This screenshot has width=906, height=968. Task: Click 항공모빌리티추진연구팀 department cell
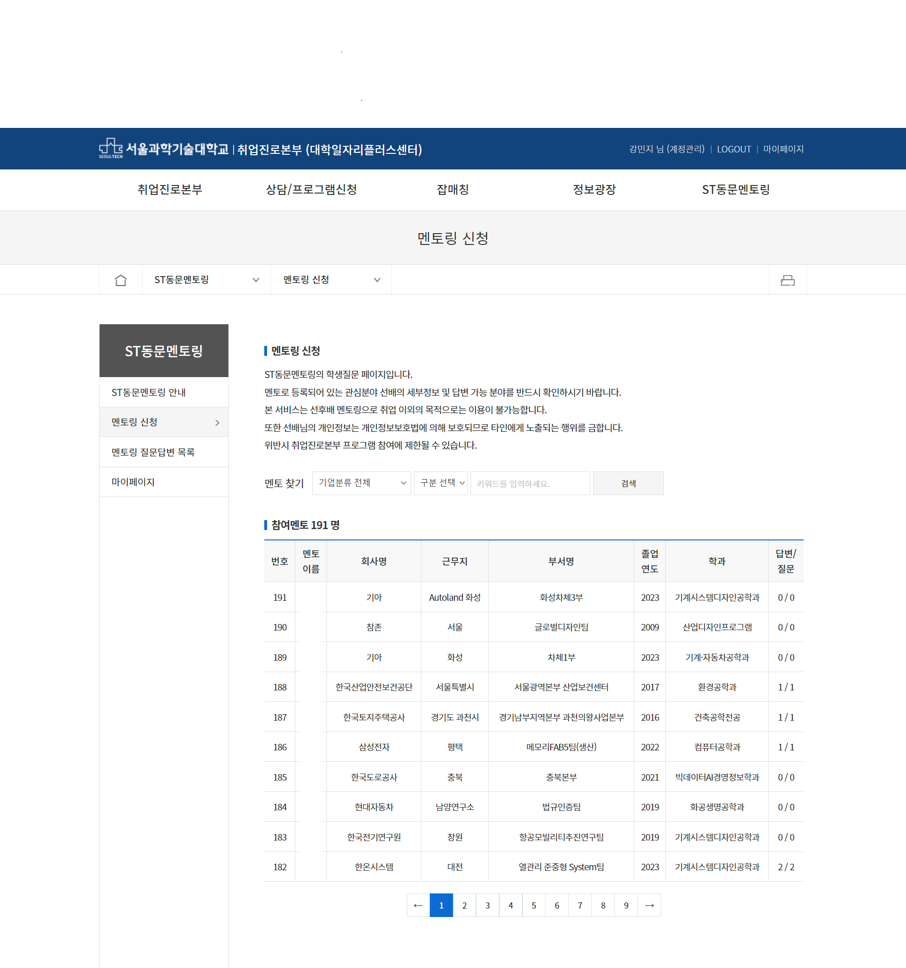[x=561, y=837]
